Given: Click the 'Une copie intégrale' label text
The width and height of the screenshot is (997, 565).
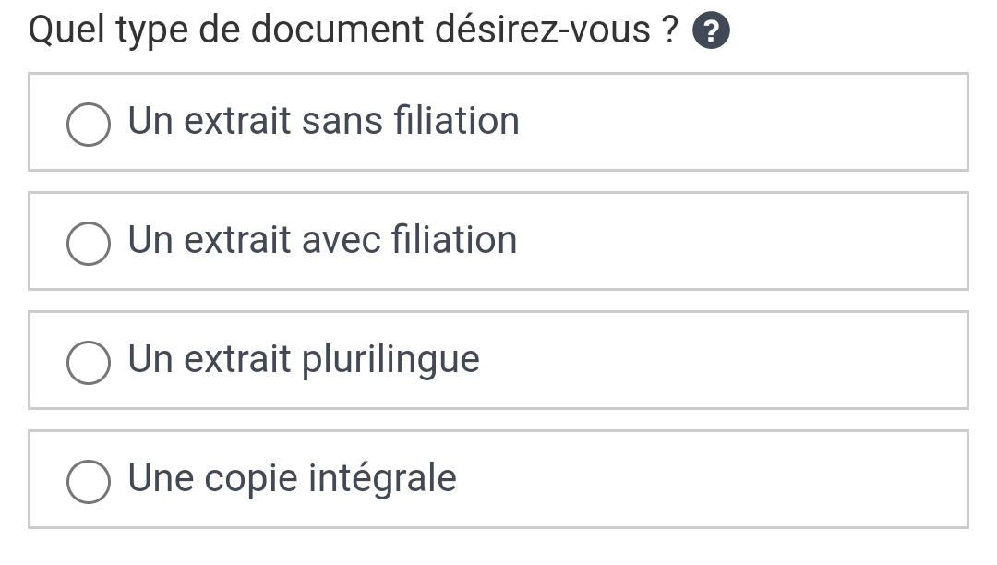Looking at the screenshot, I should pos(293,478).
